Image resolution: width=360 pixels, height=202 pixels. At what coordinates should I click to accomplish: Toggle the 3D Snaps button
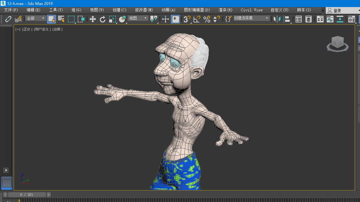click(x=187, y=19)
